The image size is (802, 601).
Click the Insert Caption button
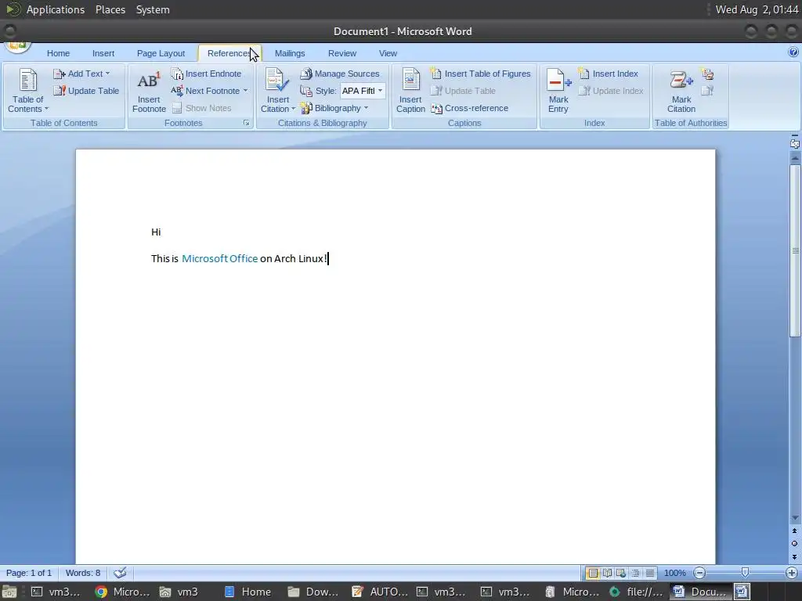coord(410,91)
